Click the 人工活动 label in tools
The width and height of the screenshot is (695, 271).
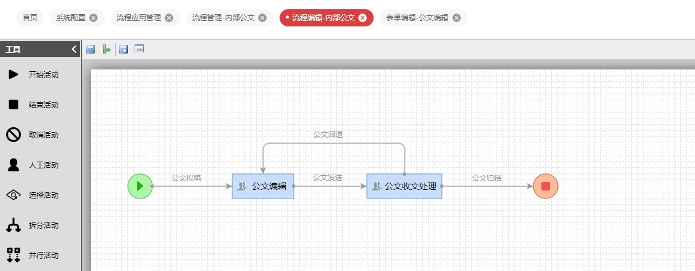(44, 165)
